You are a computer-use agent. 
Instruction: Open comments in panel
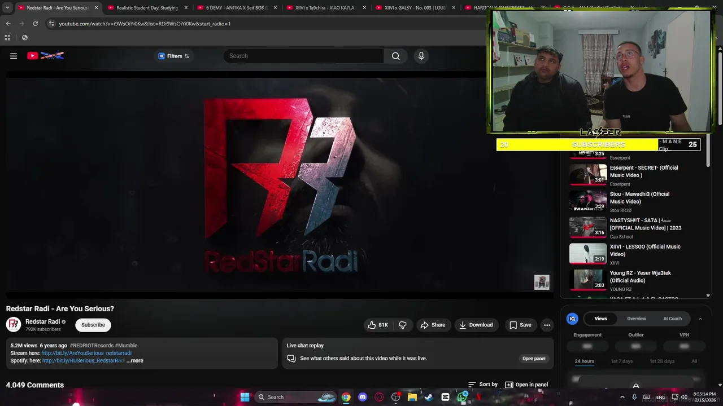tap(526, 385)
